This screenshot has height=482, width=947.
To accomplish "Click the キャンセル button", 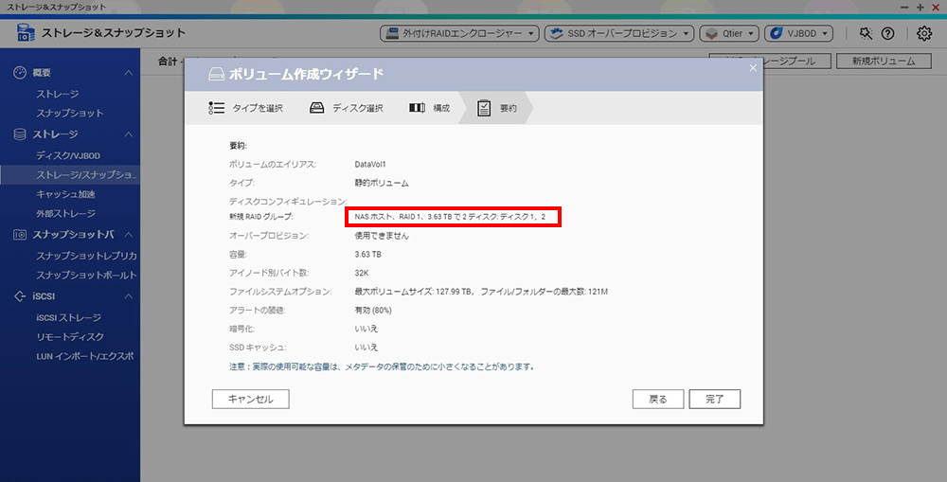I will (x=250, y=400).
